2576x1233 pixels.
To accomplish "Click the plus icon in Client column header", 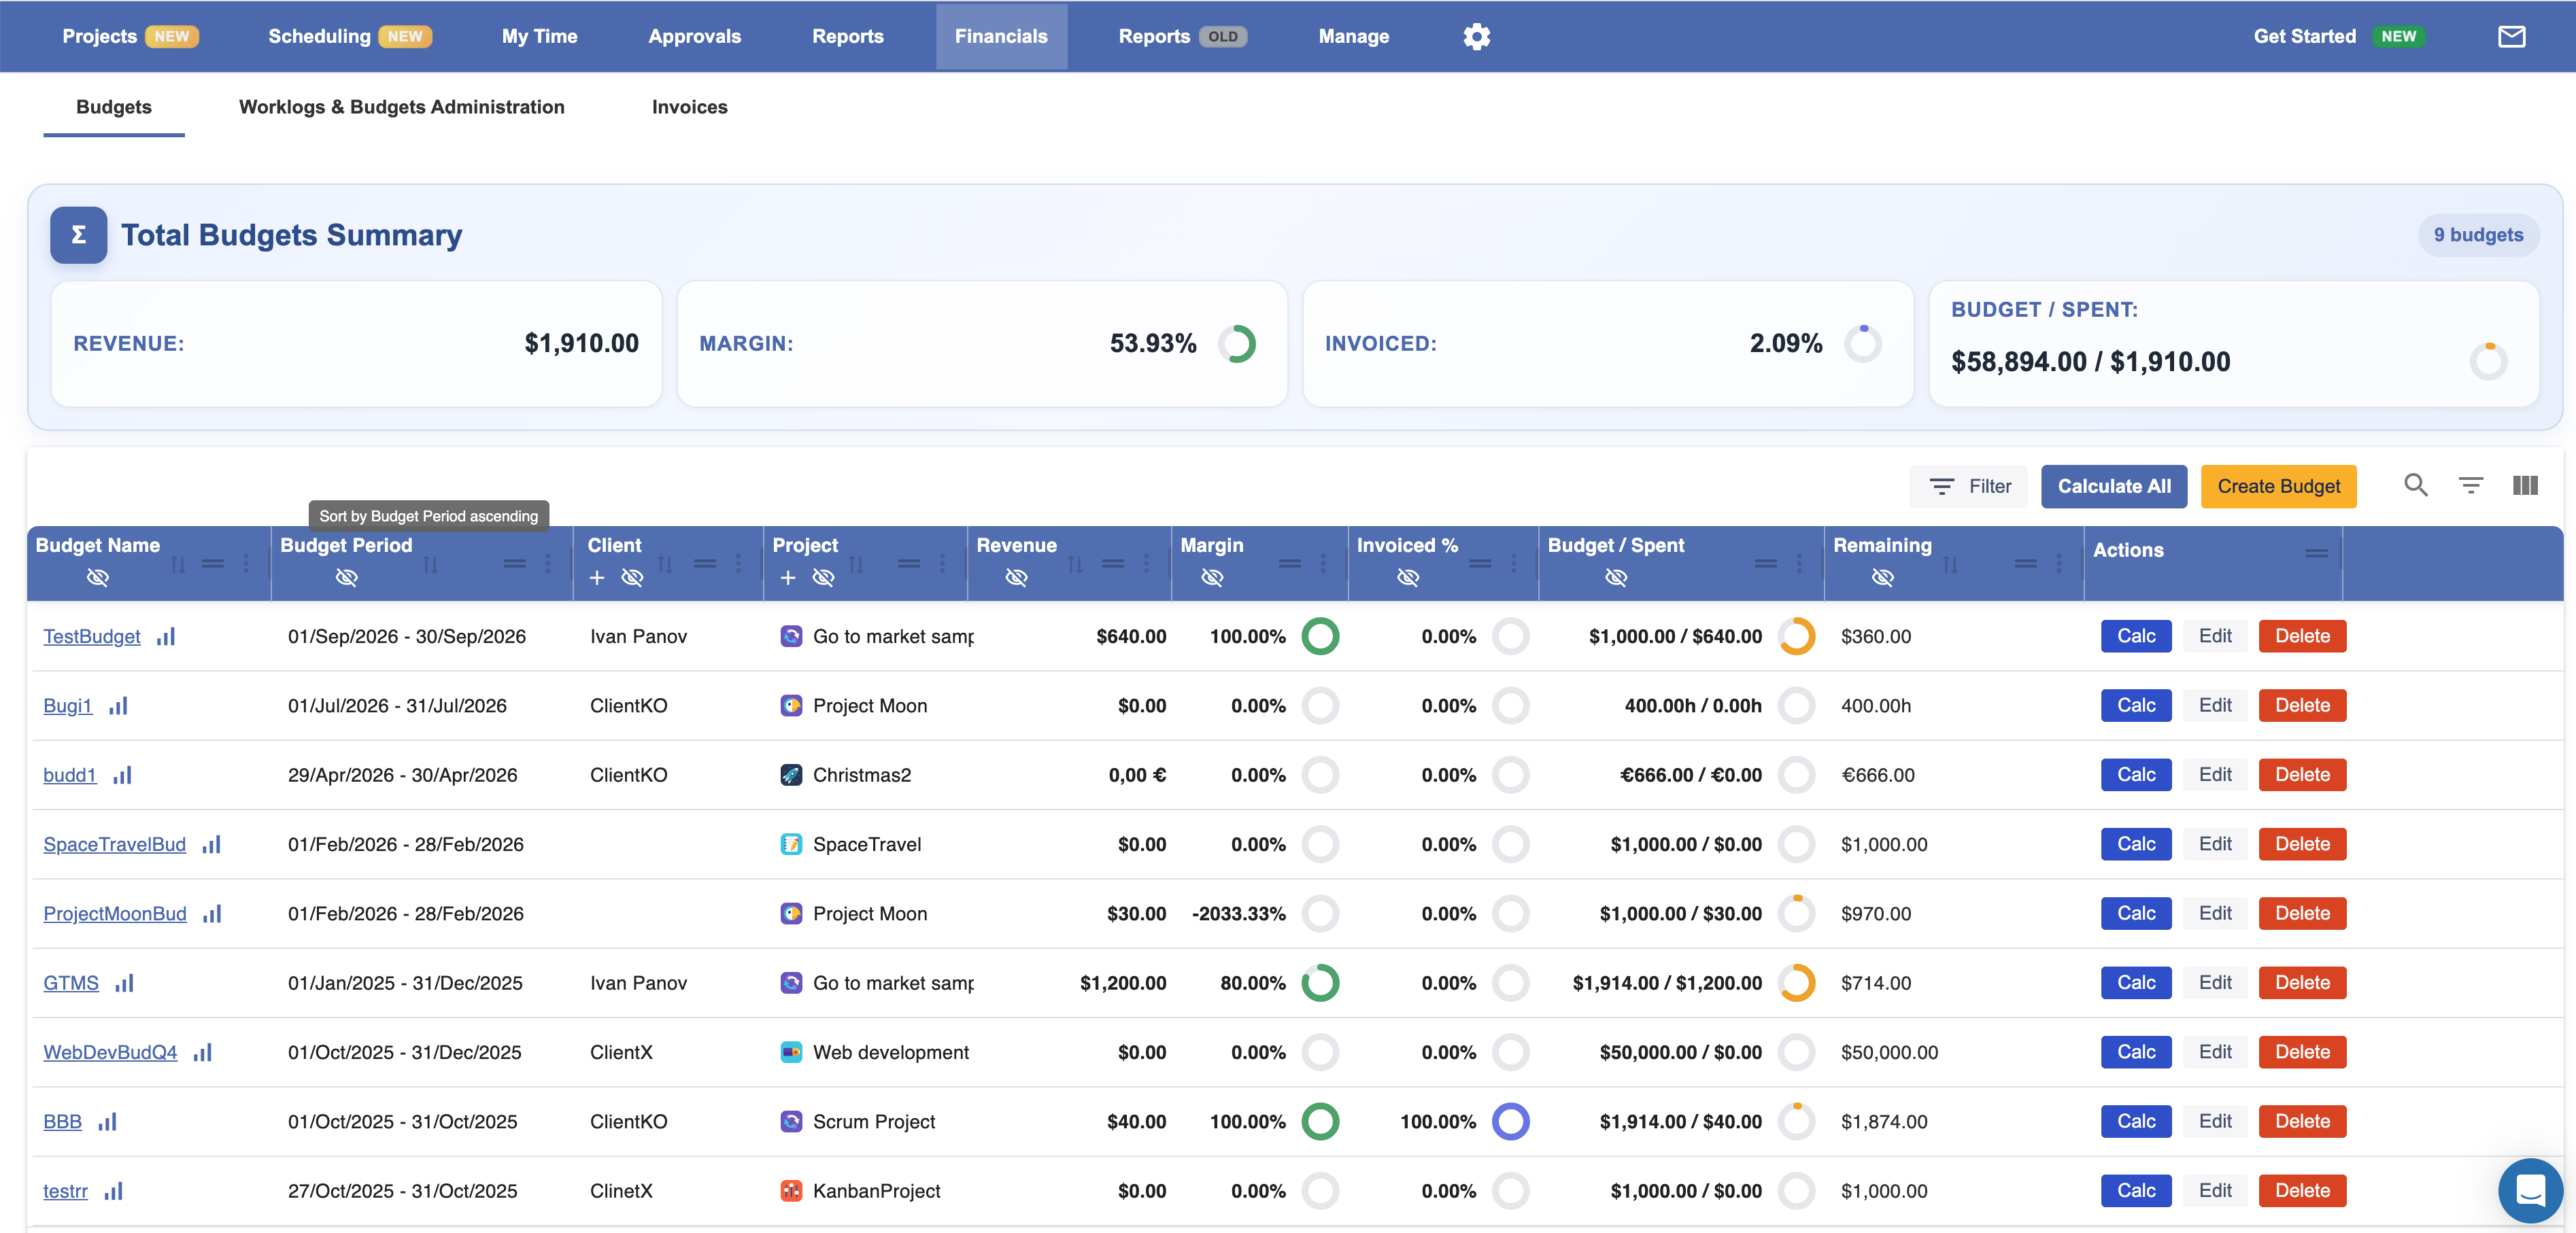I will (x=597, y=578).
